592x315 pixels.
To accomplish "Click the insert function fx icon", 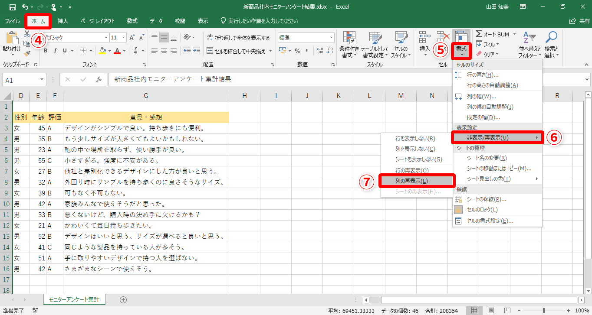I will click(x=99, y=80).
